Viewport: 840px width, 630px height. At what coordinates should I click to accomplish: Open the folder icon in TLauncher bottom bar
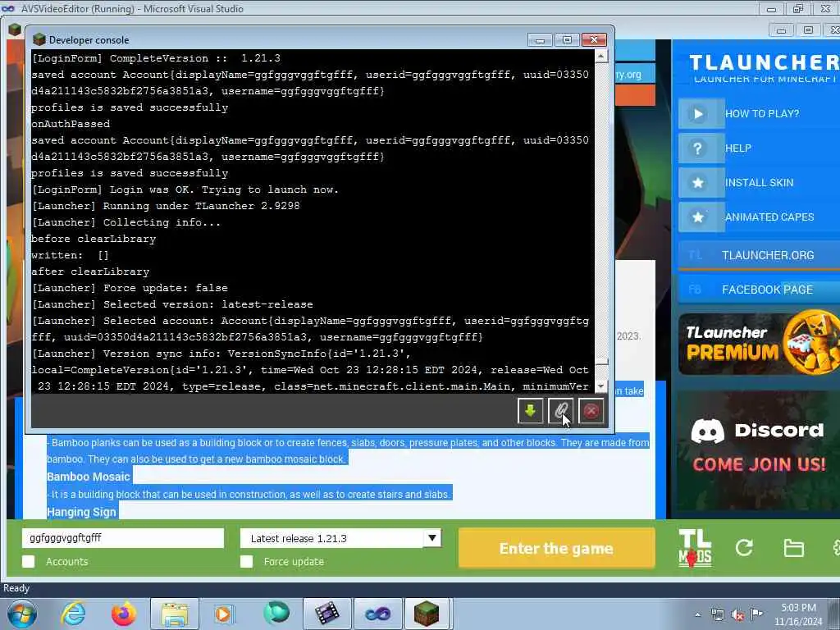[793, 548]
